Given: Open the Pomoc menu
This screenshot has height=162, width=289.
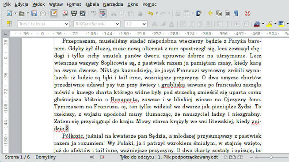Looking at the screenshot, I should coord(149,4).
